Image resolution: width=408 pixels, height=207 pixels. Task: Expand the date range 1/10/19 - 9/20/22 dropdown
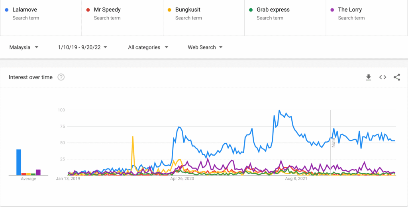click(82, 47)
